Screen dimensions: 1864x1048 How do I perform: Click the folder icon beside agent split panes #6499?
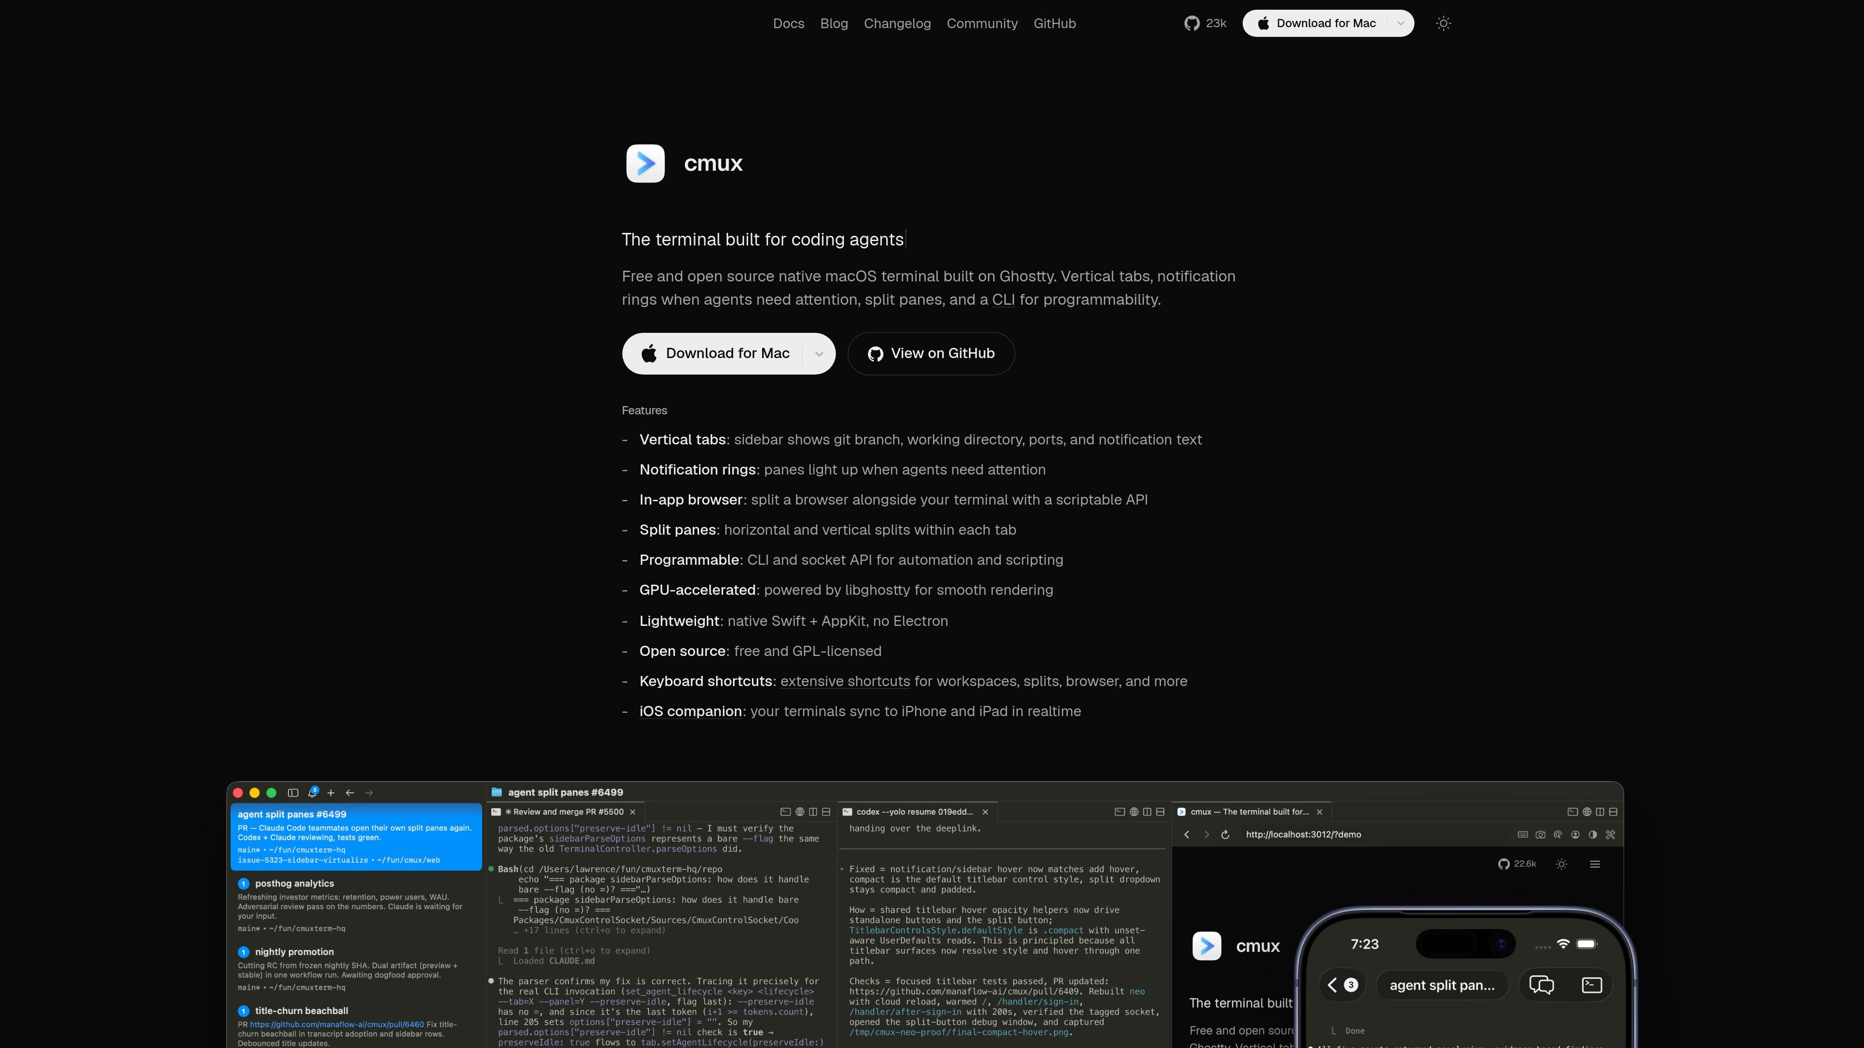pos(497,792)
